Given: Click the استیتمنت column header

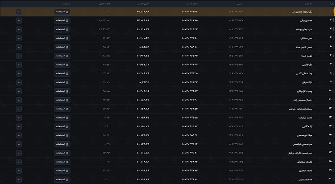Looking at the screenshot, I should coord(66,3).
